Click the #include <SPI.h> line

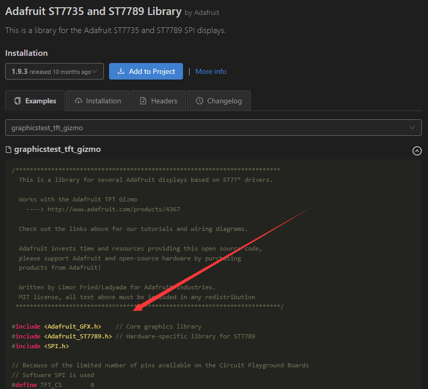(40, 346)
